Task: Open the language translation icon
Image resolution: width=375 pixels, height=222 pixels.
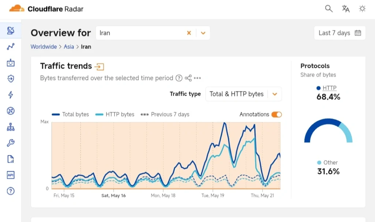Action: pos(346,9)
